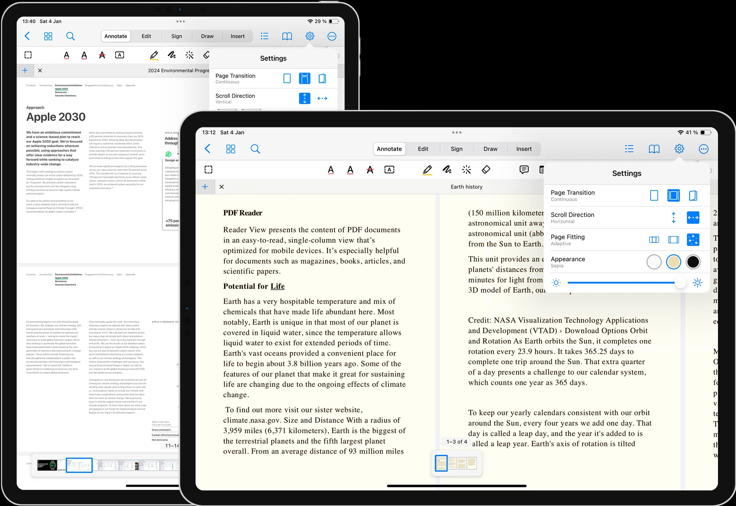Set vertical scroll direction on the front iPad

point(673,218)
